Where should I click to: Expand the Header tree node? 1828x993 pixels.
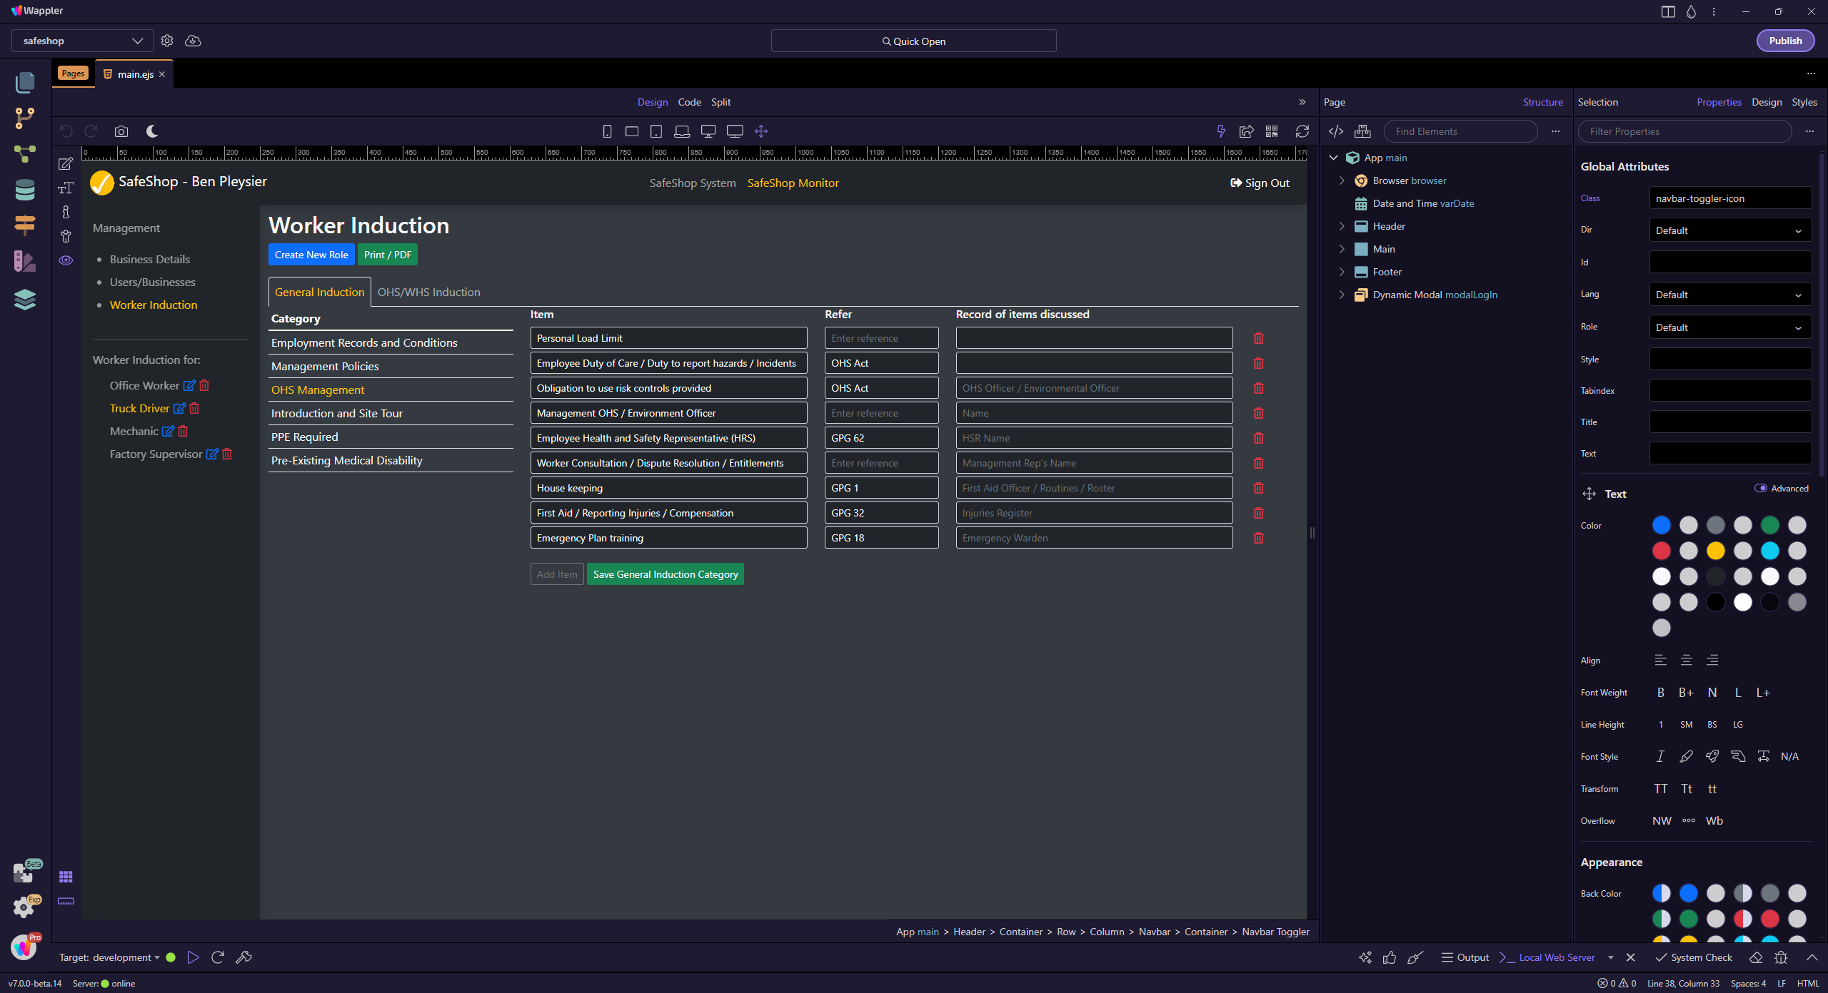1342,226
